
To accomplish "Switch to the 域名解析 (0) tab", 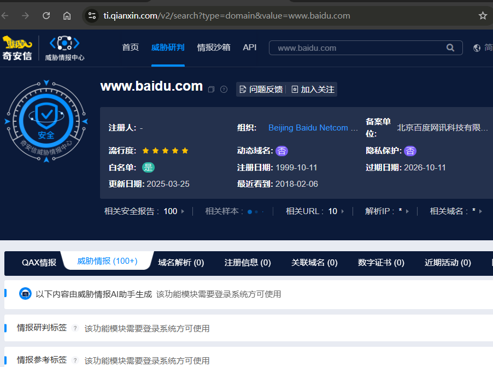I will coord(181,263).
